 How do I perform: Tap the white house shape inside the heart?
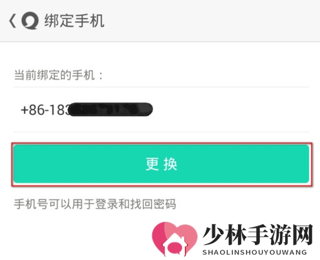(x=175, y=245)
